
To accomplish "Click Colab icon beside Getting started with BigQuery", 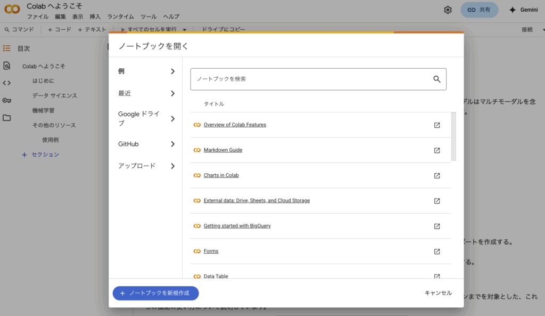I will pos(197,226).
